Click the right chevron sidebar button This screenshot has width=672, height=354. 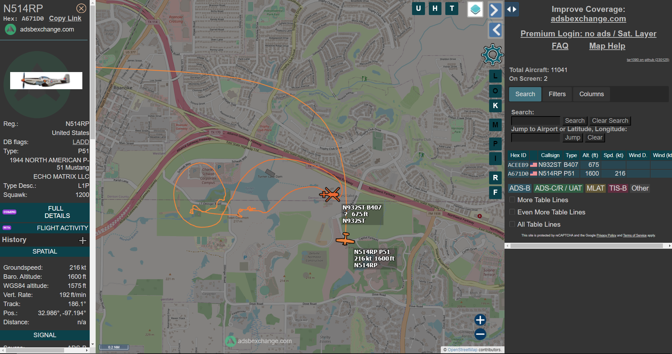point(495,10)
